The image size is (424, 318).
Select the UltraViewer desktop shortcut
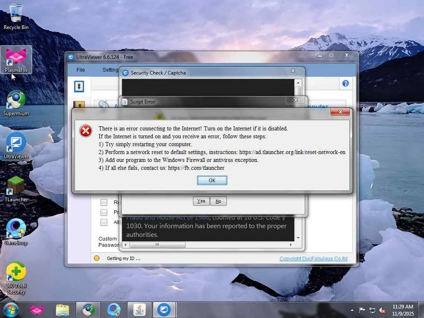[x=16, y=146]
